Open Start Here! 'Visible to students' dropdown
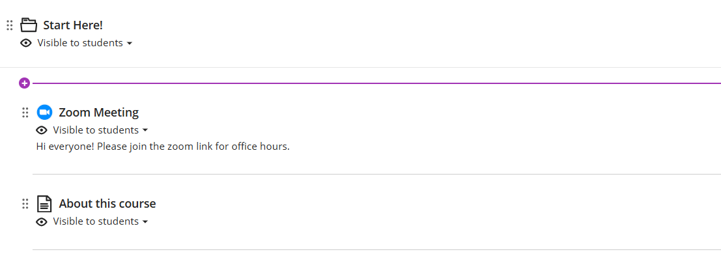 click(80, 43)
